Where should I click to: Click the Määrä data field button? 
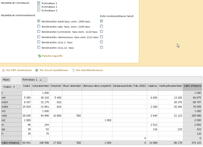point(7,80)
